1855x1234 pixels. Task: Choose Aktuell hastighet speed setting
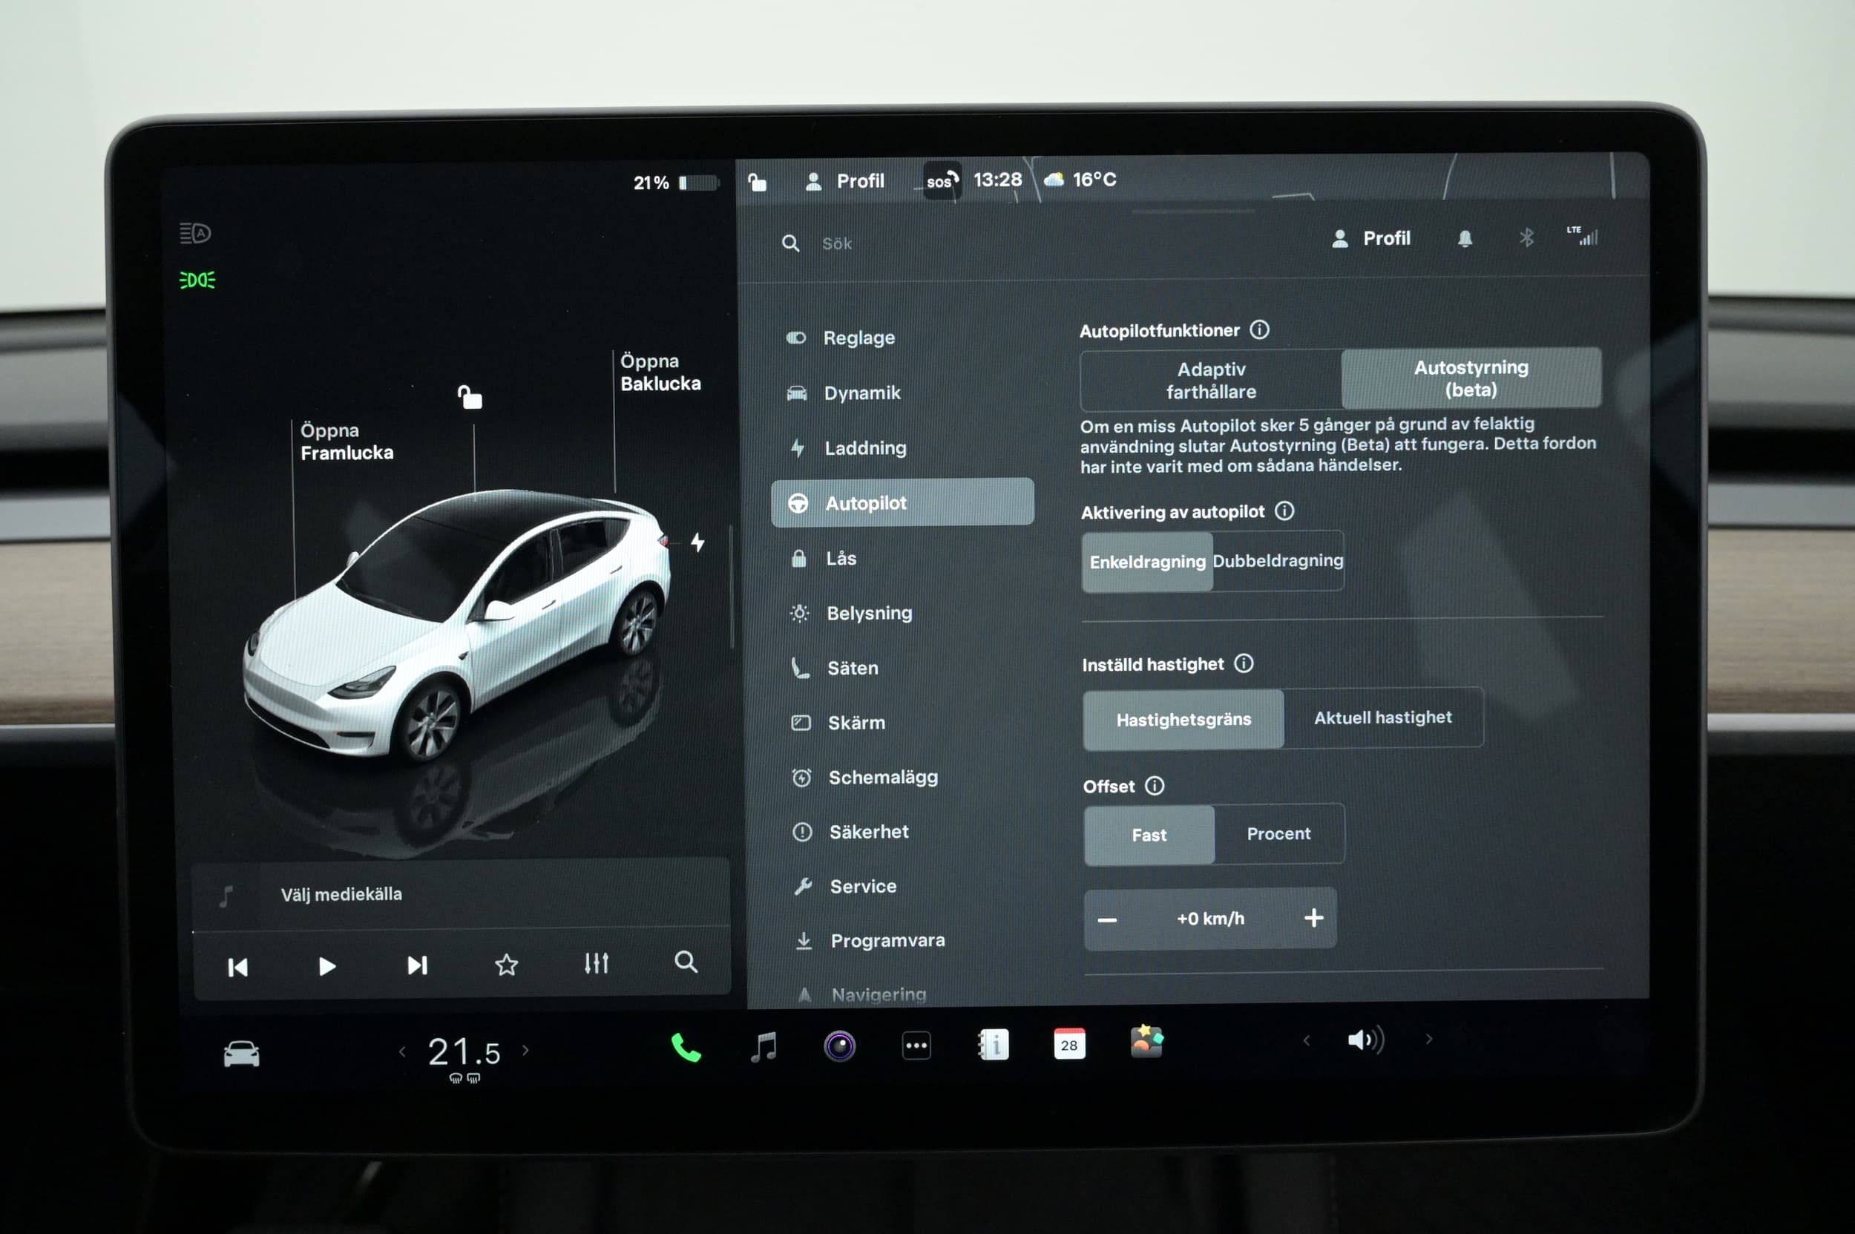point(1382,718)
